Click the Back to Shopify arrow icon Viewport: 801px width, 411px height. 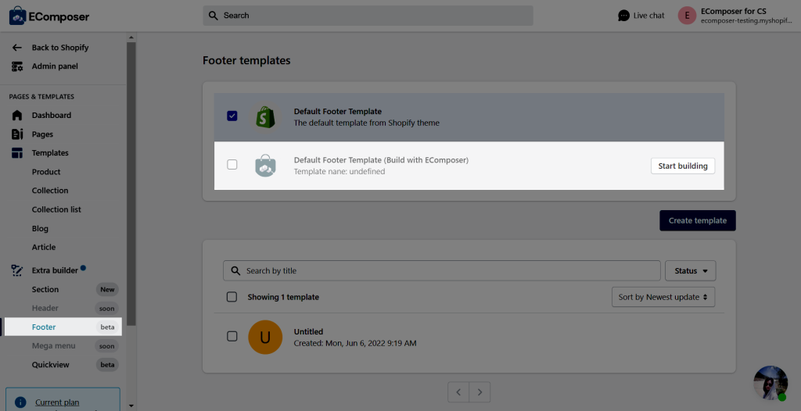click(17, 48)
